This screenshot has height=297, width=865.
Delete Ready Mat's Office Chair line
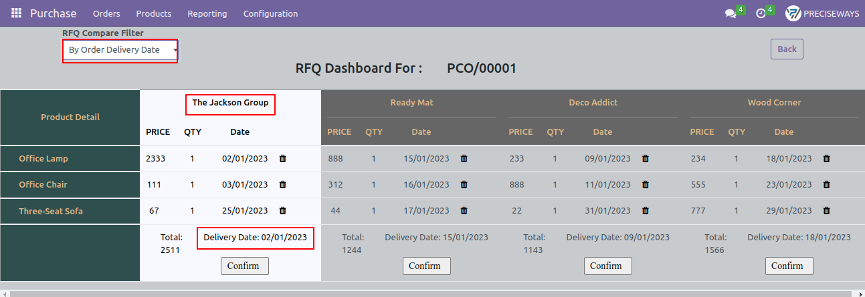464,185
